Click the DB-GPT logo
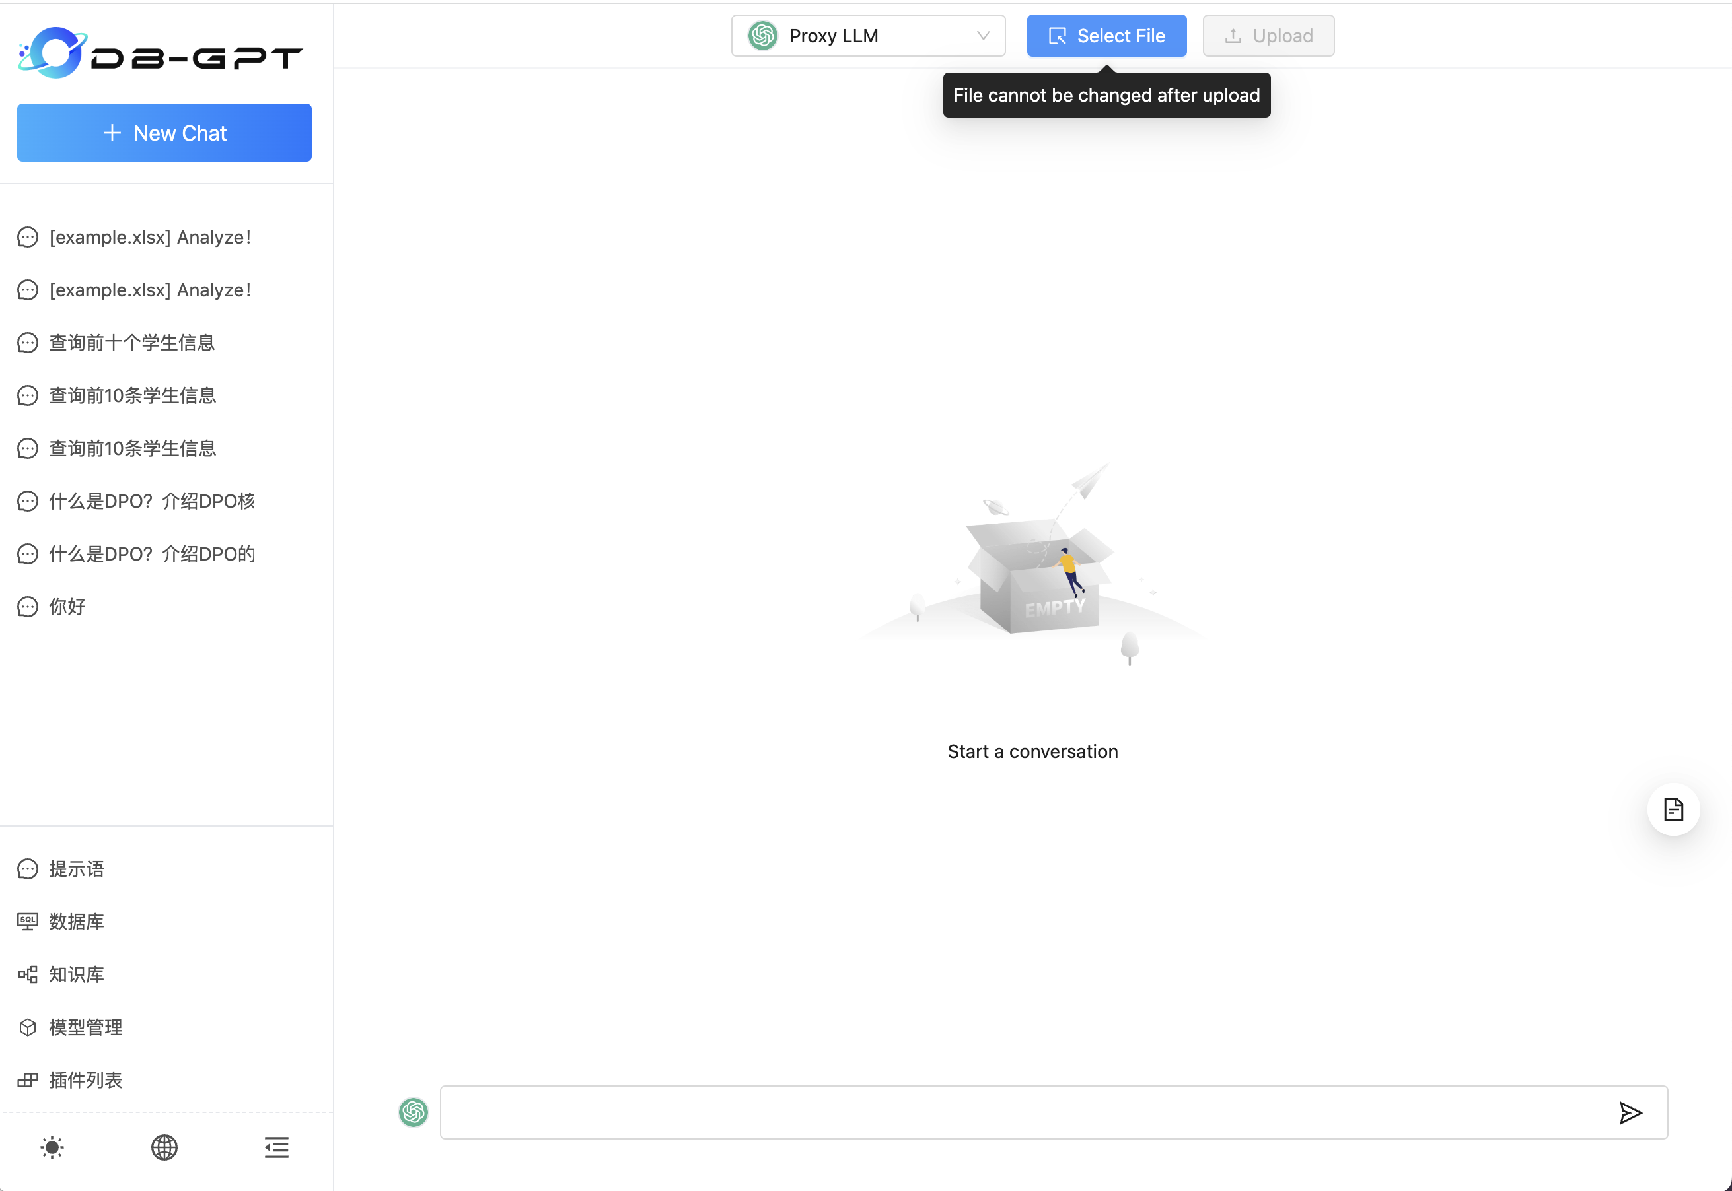This screenshot has height=1191, width=1732. click(161, 53)
